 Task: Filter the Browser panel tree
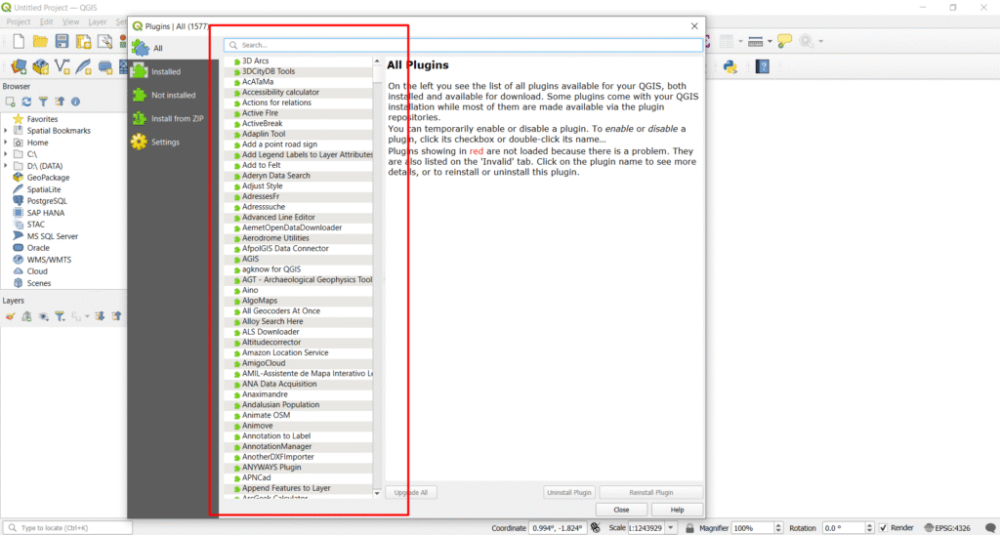pyautogui.click(x=43, y=102)
